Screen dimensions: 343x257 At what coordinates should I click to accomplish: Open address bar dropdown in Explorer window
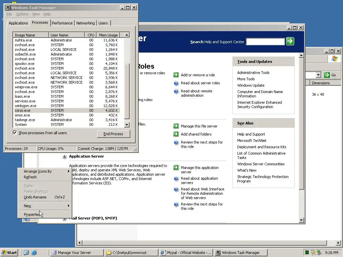tap(319, 75)
